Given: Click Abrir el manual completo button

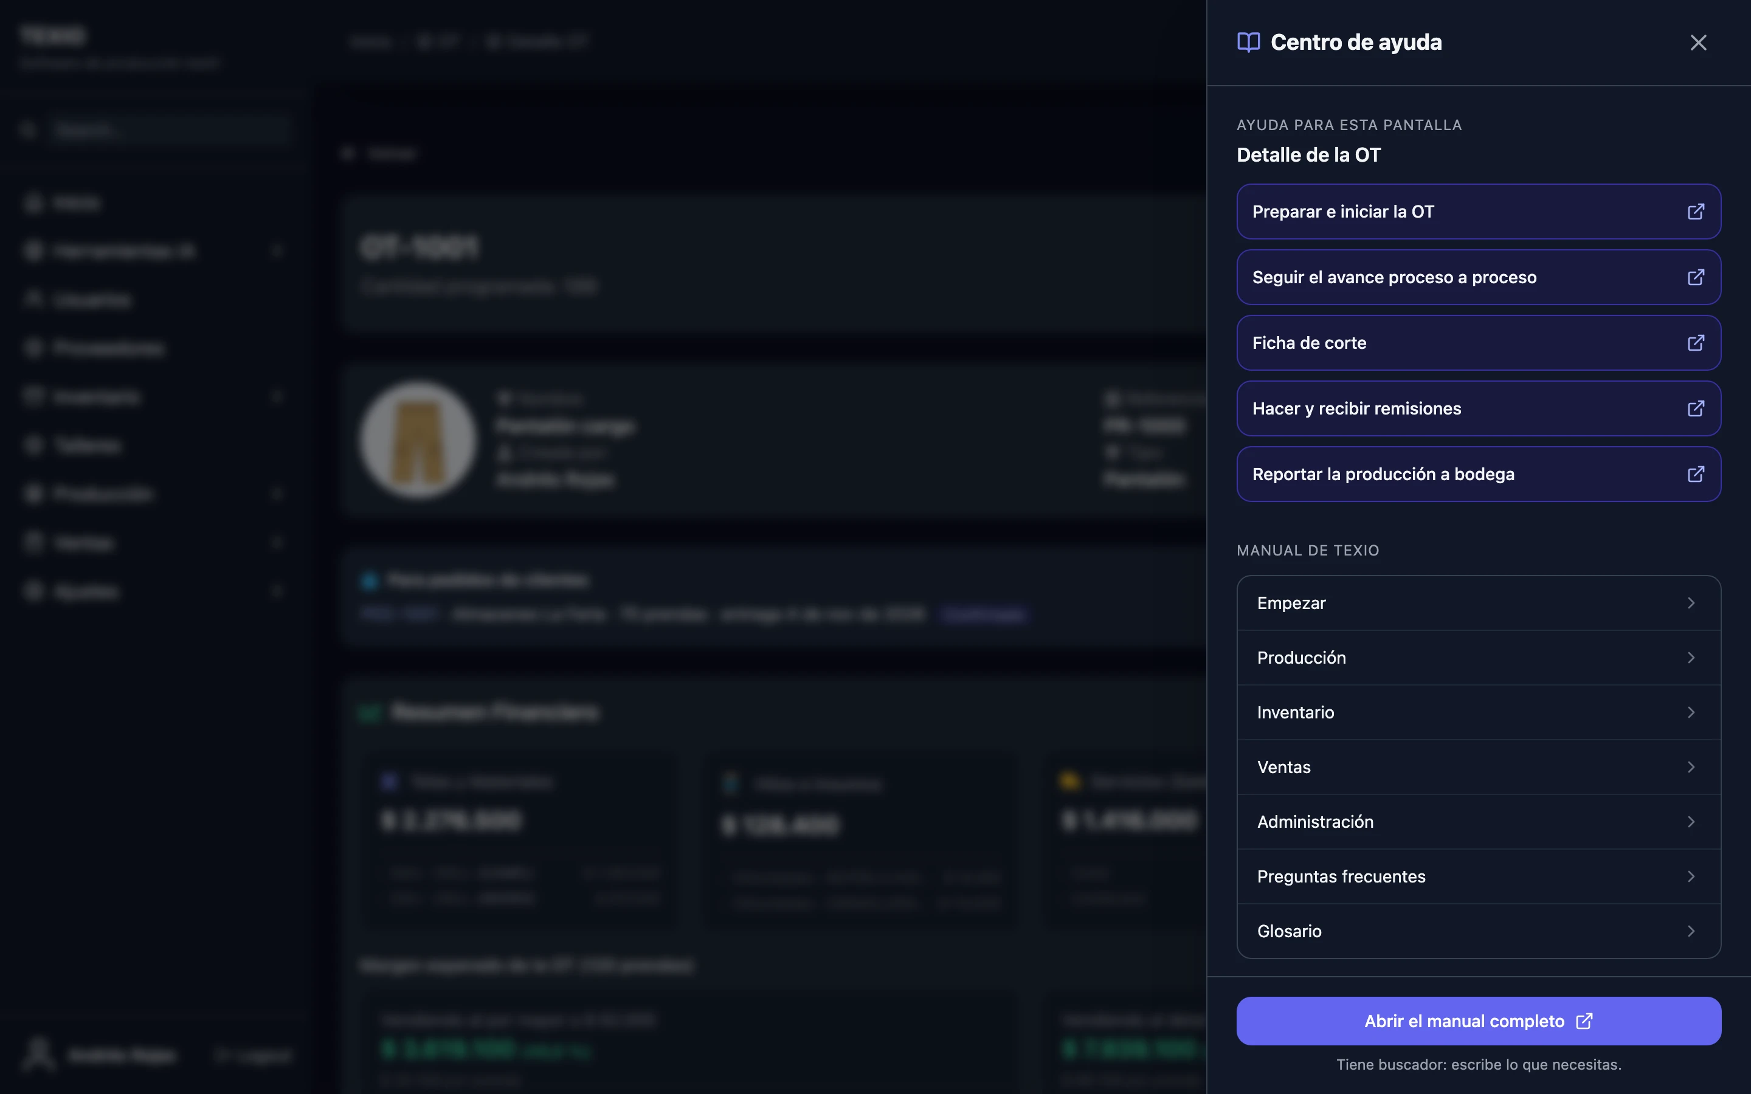Looking at the screenshot, I should (x=1478, y=1021).
